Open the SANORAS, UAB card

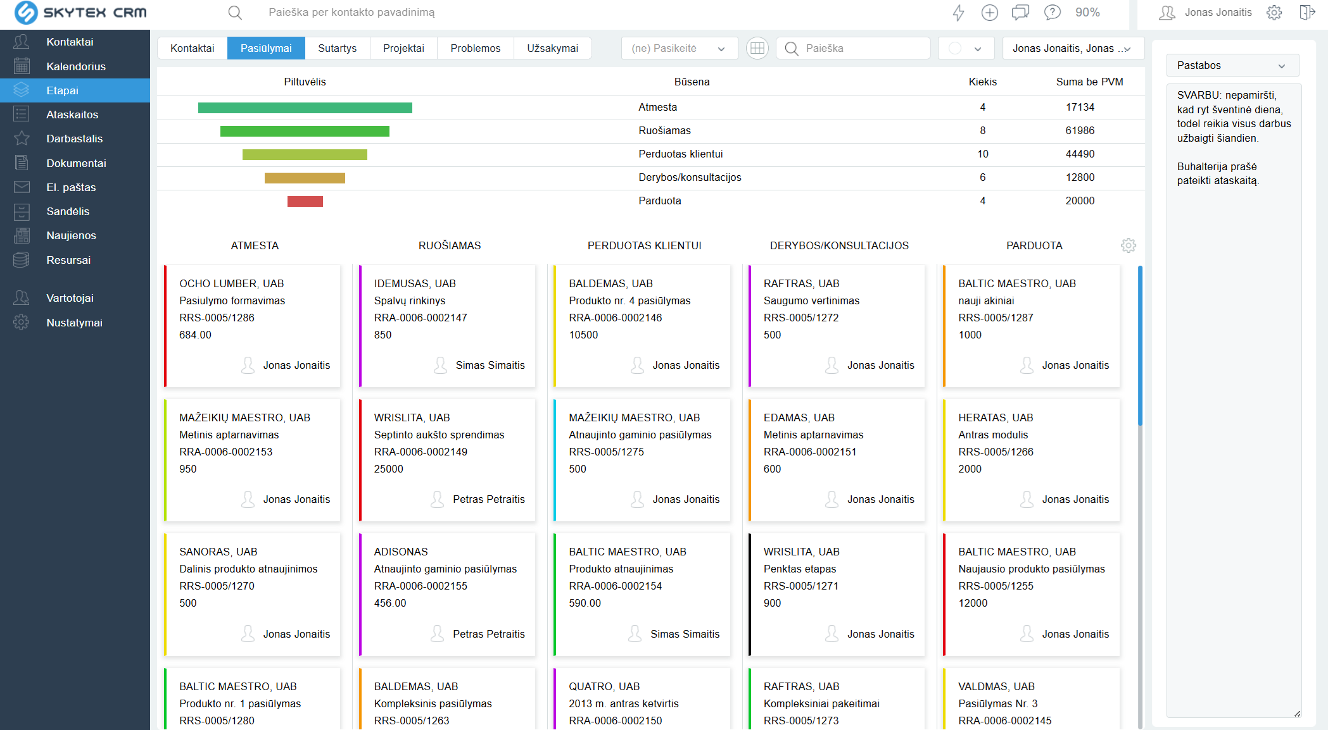(x=253, y=595)
